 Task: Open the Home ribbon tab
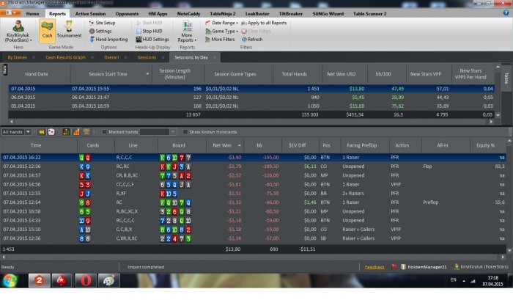point(32,14)
